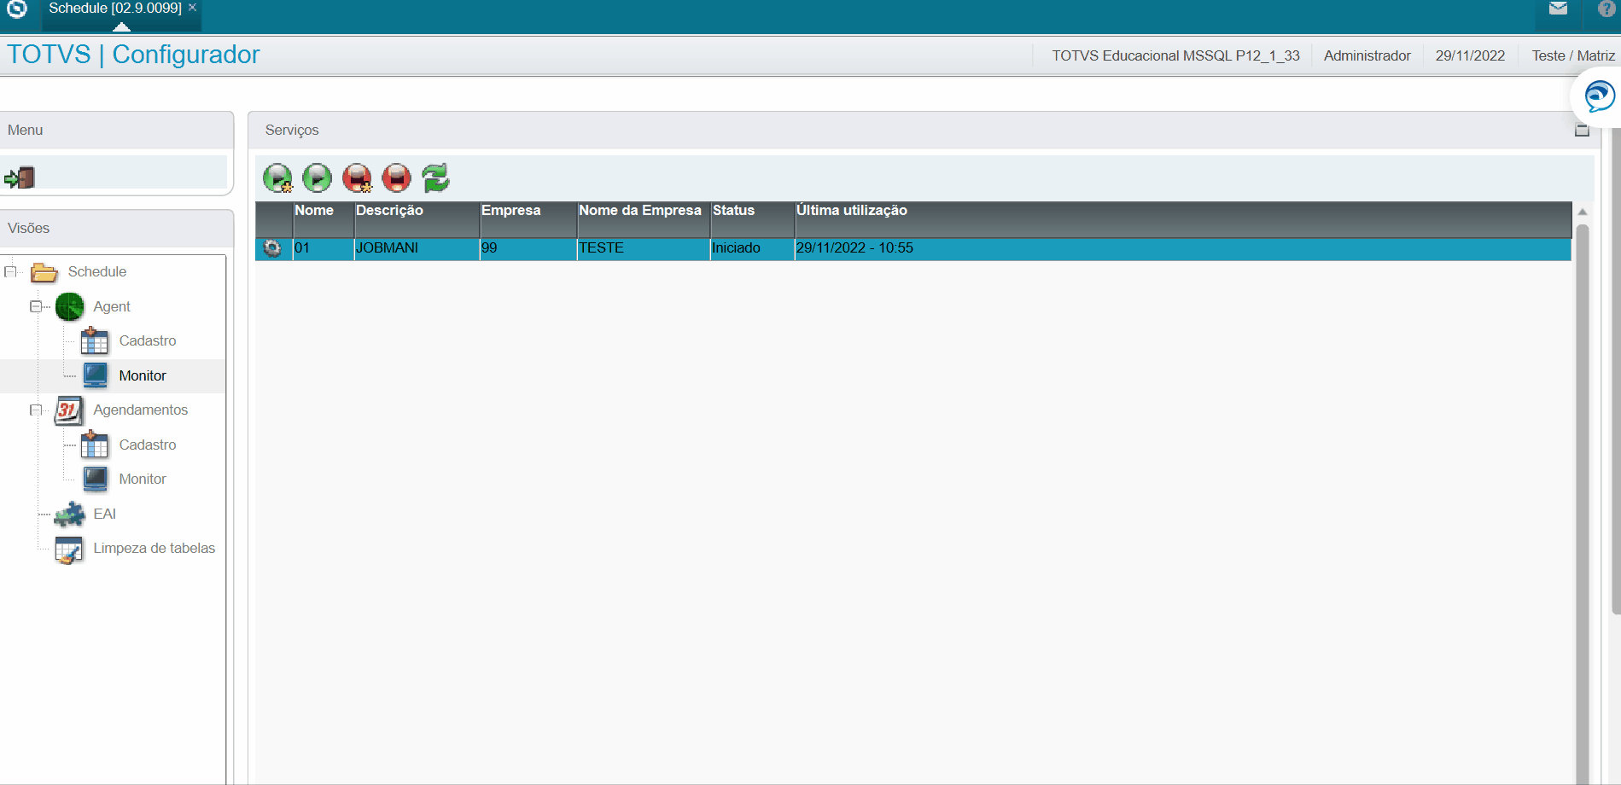Click the green Agent radar icon

click(x=70, y=306)
